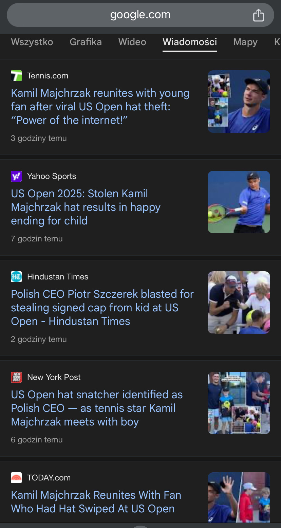Open 'Kamil Majchrzak Reunites With Fan' TODAY article
The width and height of the screenshot is (281, 528).
[x=96, y=502]
